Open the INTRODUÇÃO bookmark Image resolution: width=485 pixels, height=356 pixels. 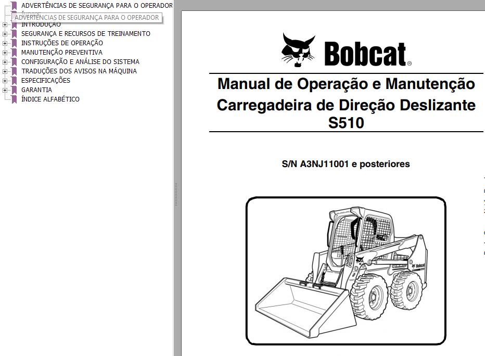[41, 25]
